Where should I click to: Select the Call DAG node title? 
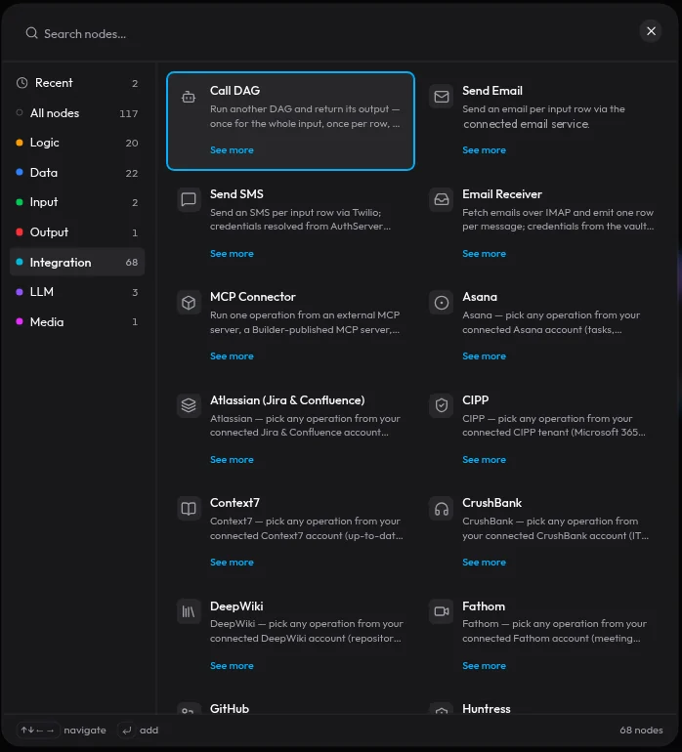[234, 91]
